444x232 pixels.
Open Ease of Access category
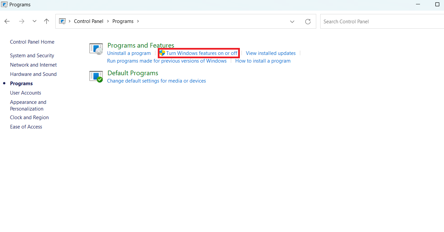pyautogui.click(x=26, y=127)
